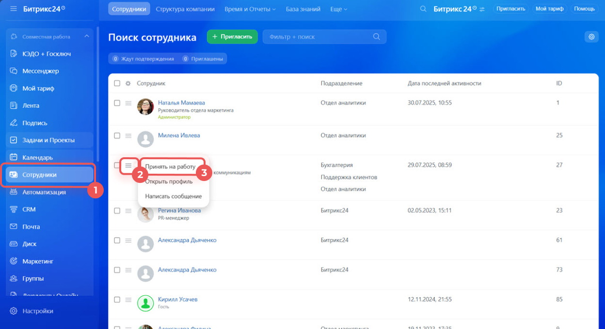Open actions menu for Александра Дьяченко ID 61
The height and width of the screenshot is (329, 605).
point(128,240)
